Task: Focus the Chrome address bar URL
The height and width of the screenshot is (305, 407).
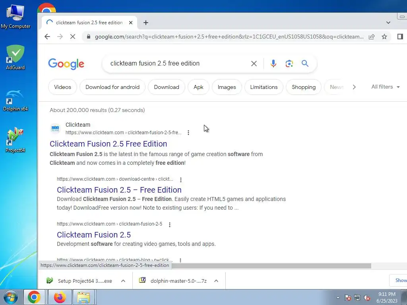Action: pos(229,37)
